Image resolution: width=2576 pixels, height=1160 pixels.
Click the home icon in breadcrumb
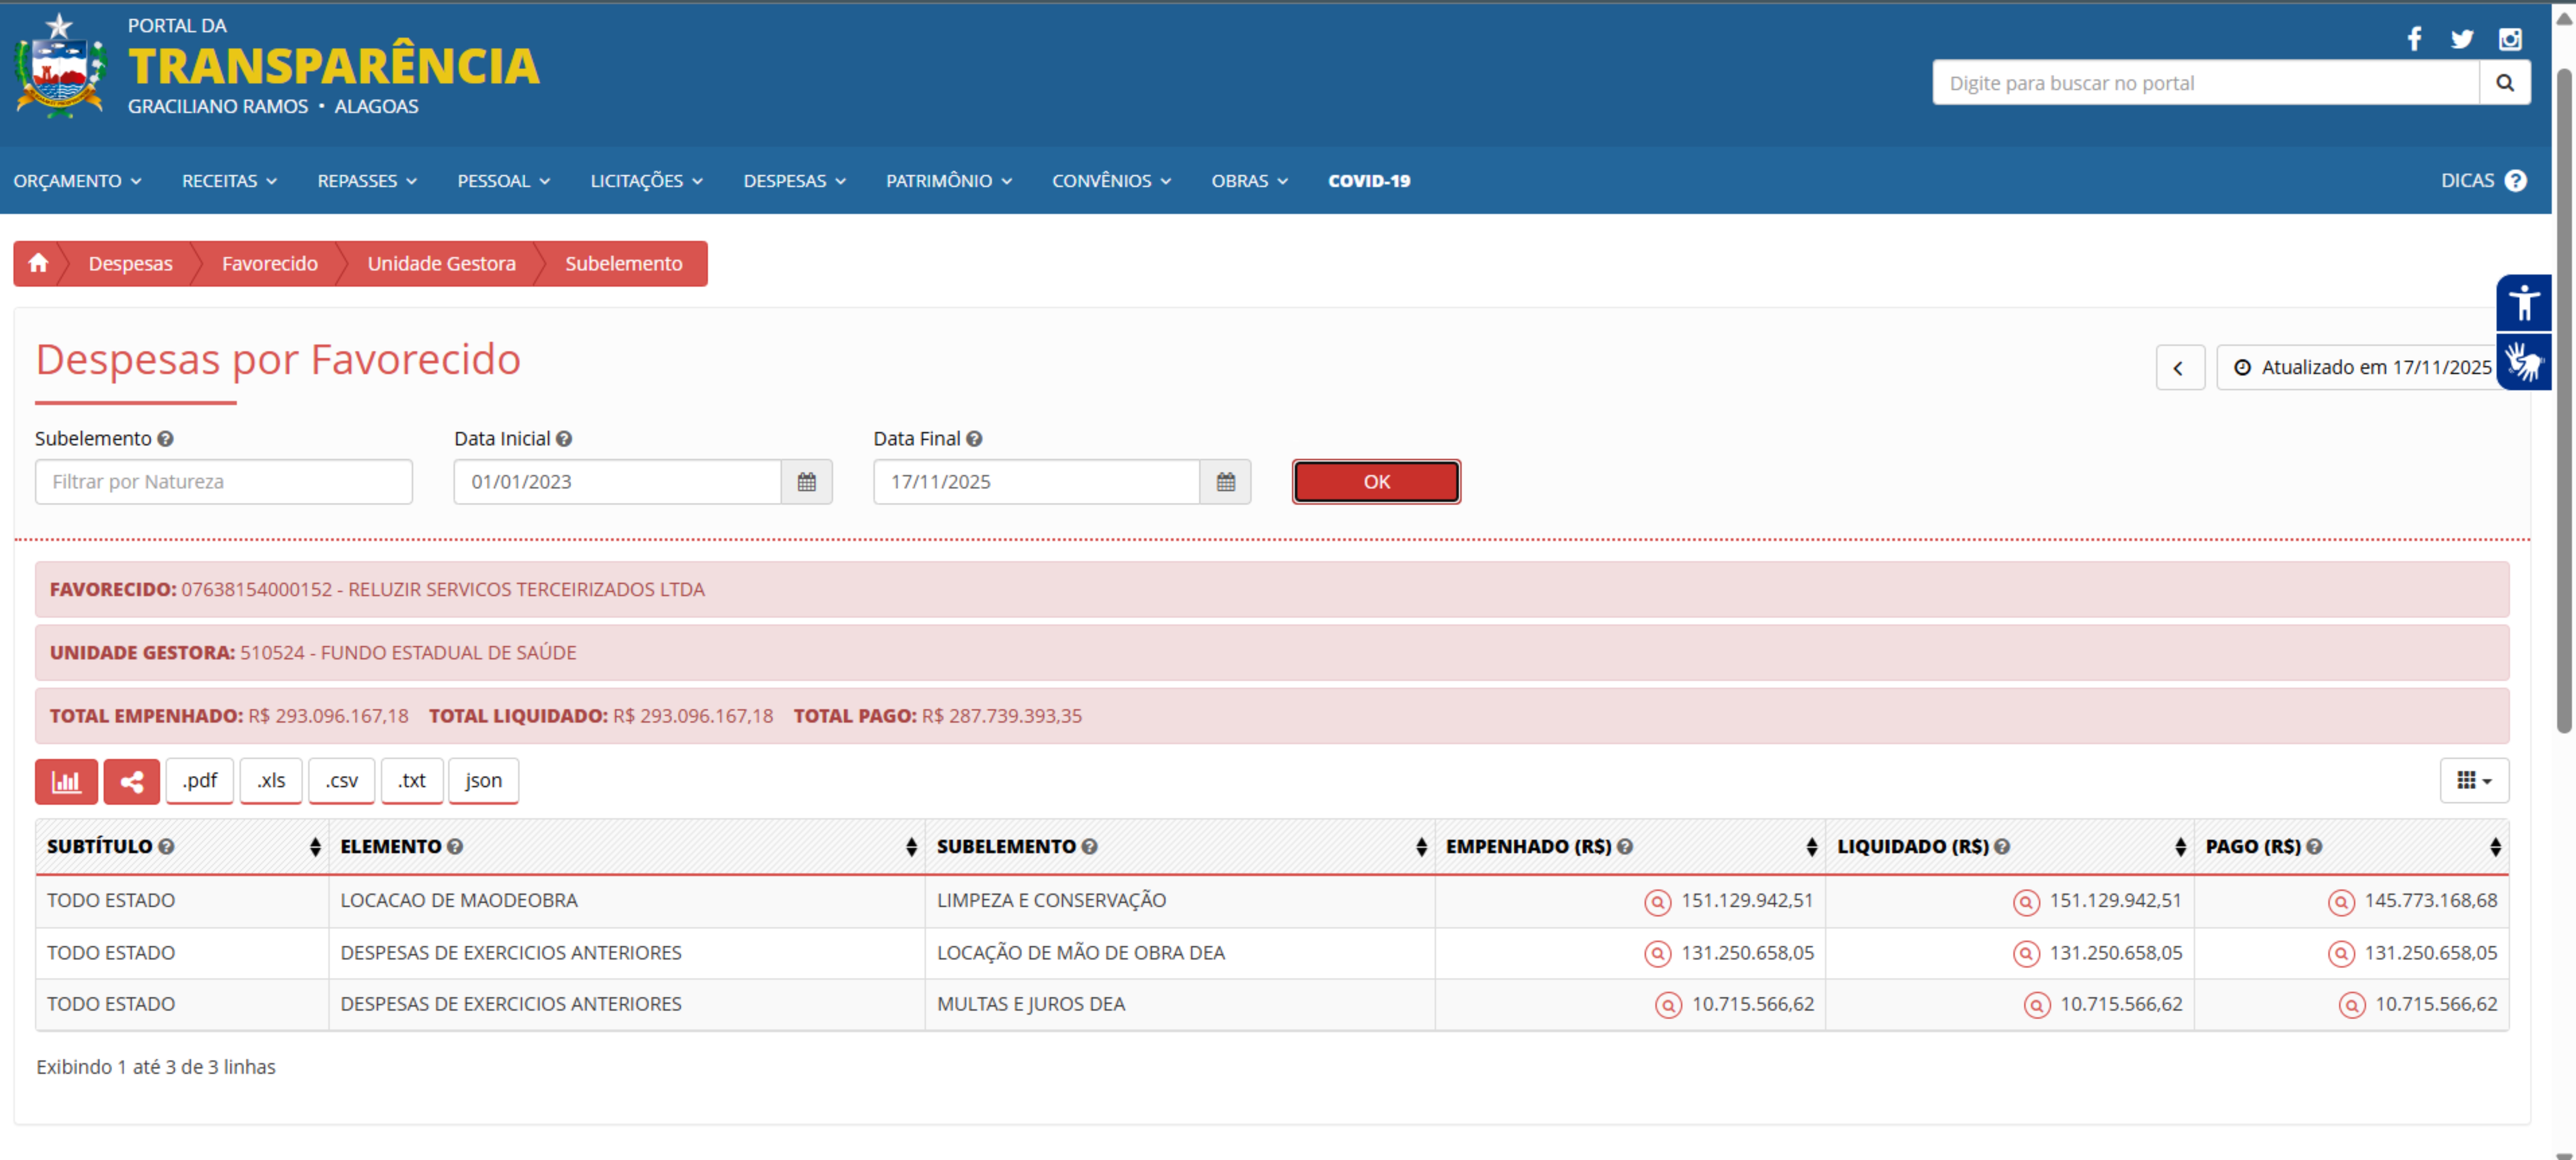coord(38,263)
